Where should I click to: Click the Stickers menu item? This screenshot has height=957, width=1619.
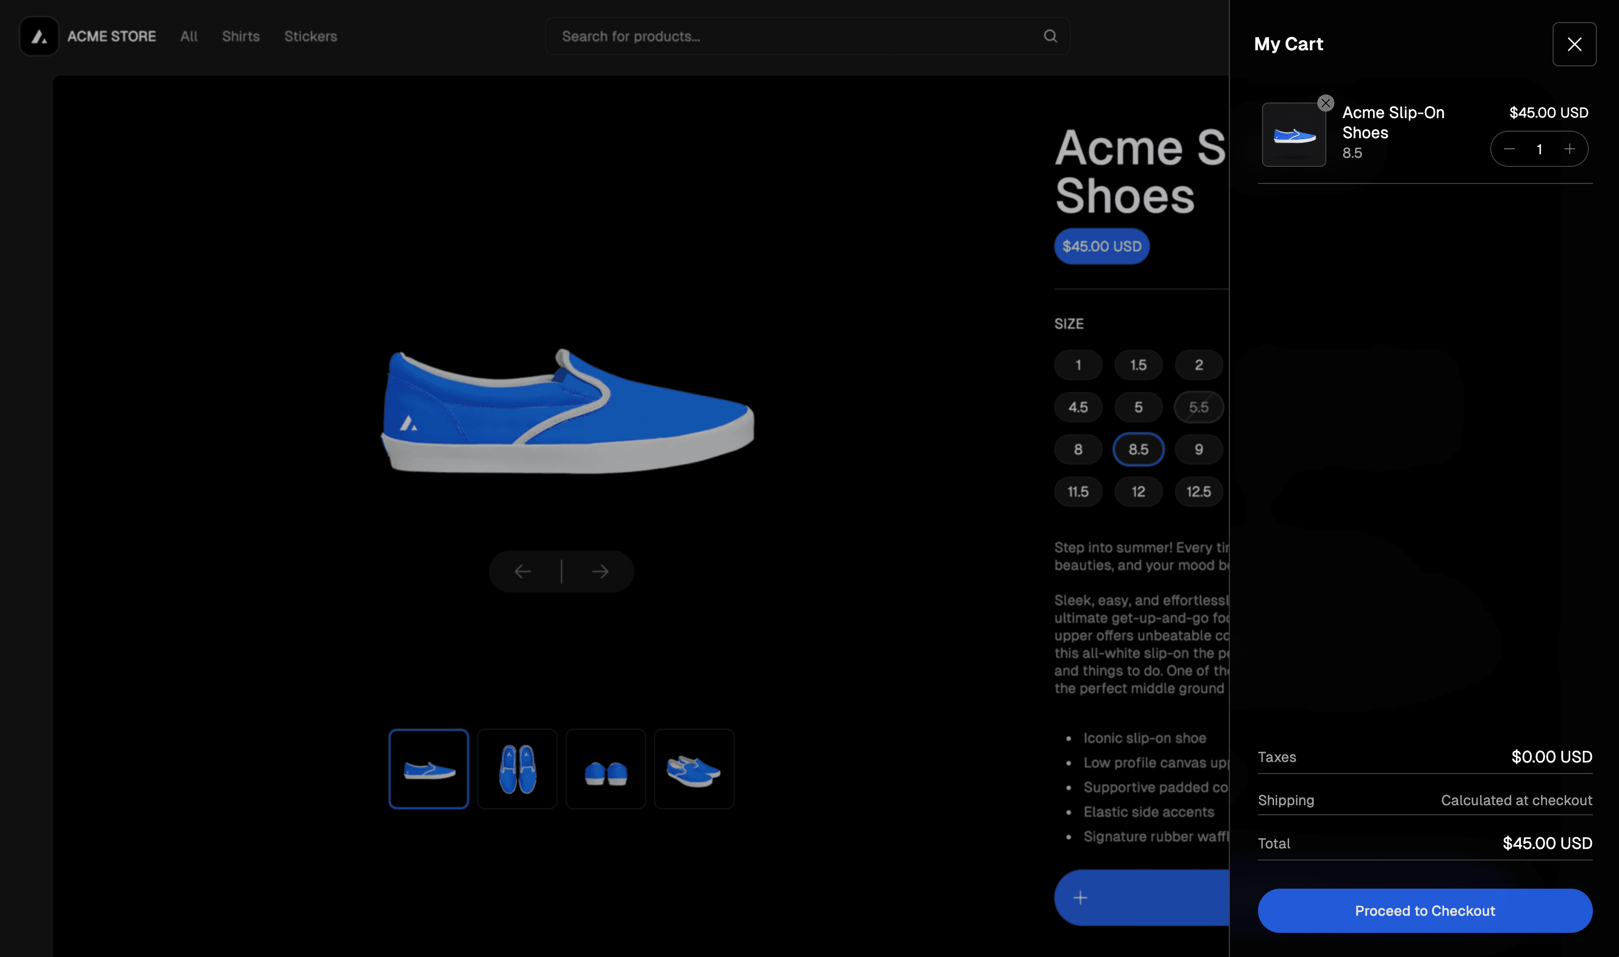pyautogui.click(x=311, y=35)
